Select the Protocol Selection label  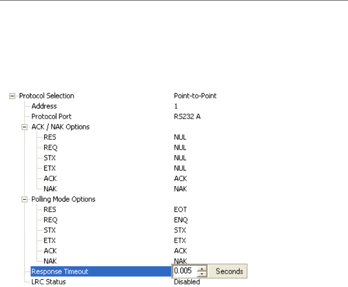[x=46, y=96]
